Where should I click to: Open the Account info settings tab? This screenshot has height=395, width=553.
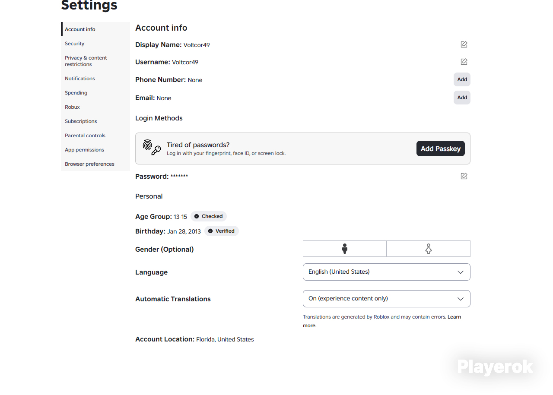[95, 29]
